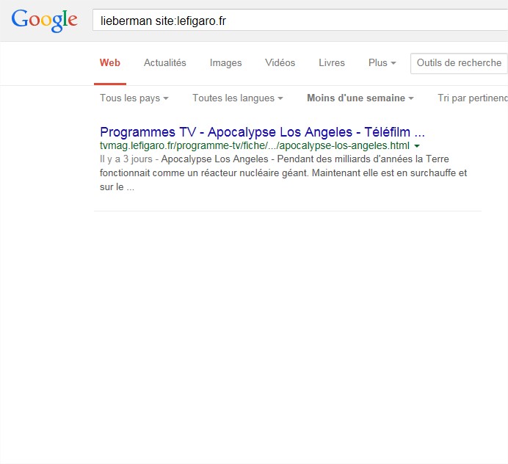Click the snippet text 'fonctionnait comme un réacteur nucléaire géant'
Screen dimensions: 508x464
(204, 173)
